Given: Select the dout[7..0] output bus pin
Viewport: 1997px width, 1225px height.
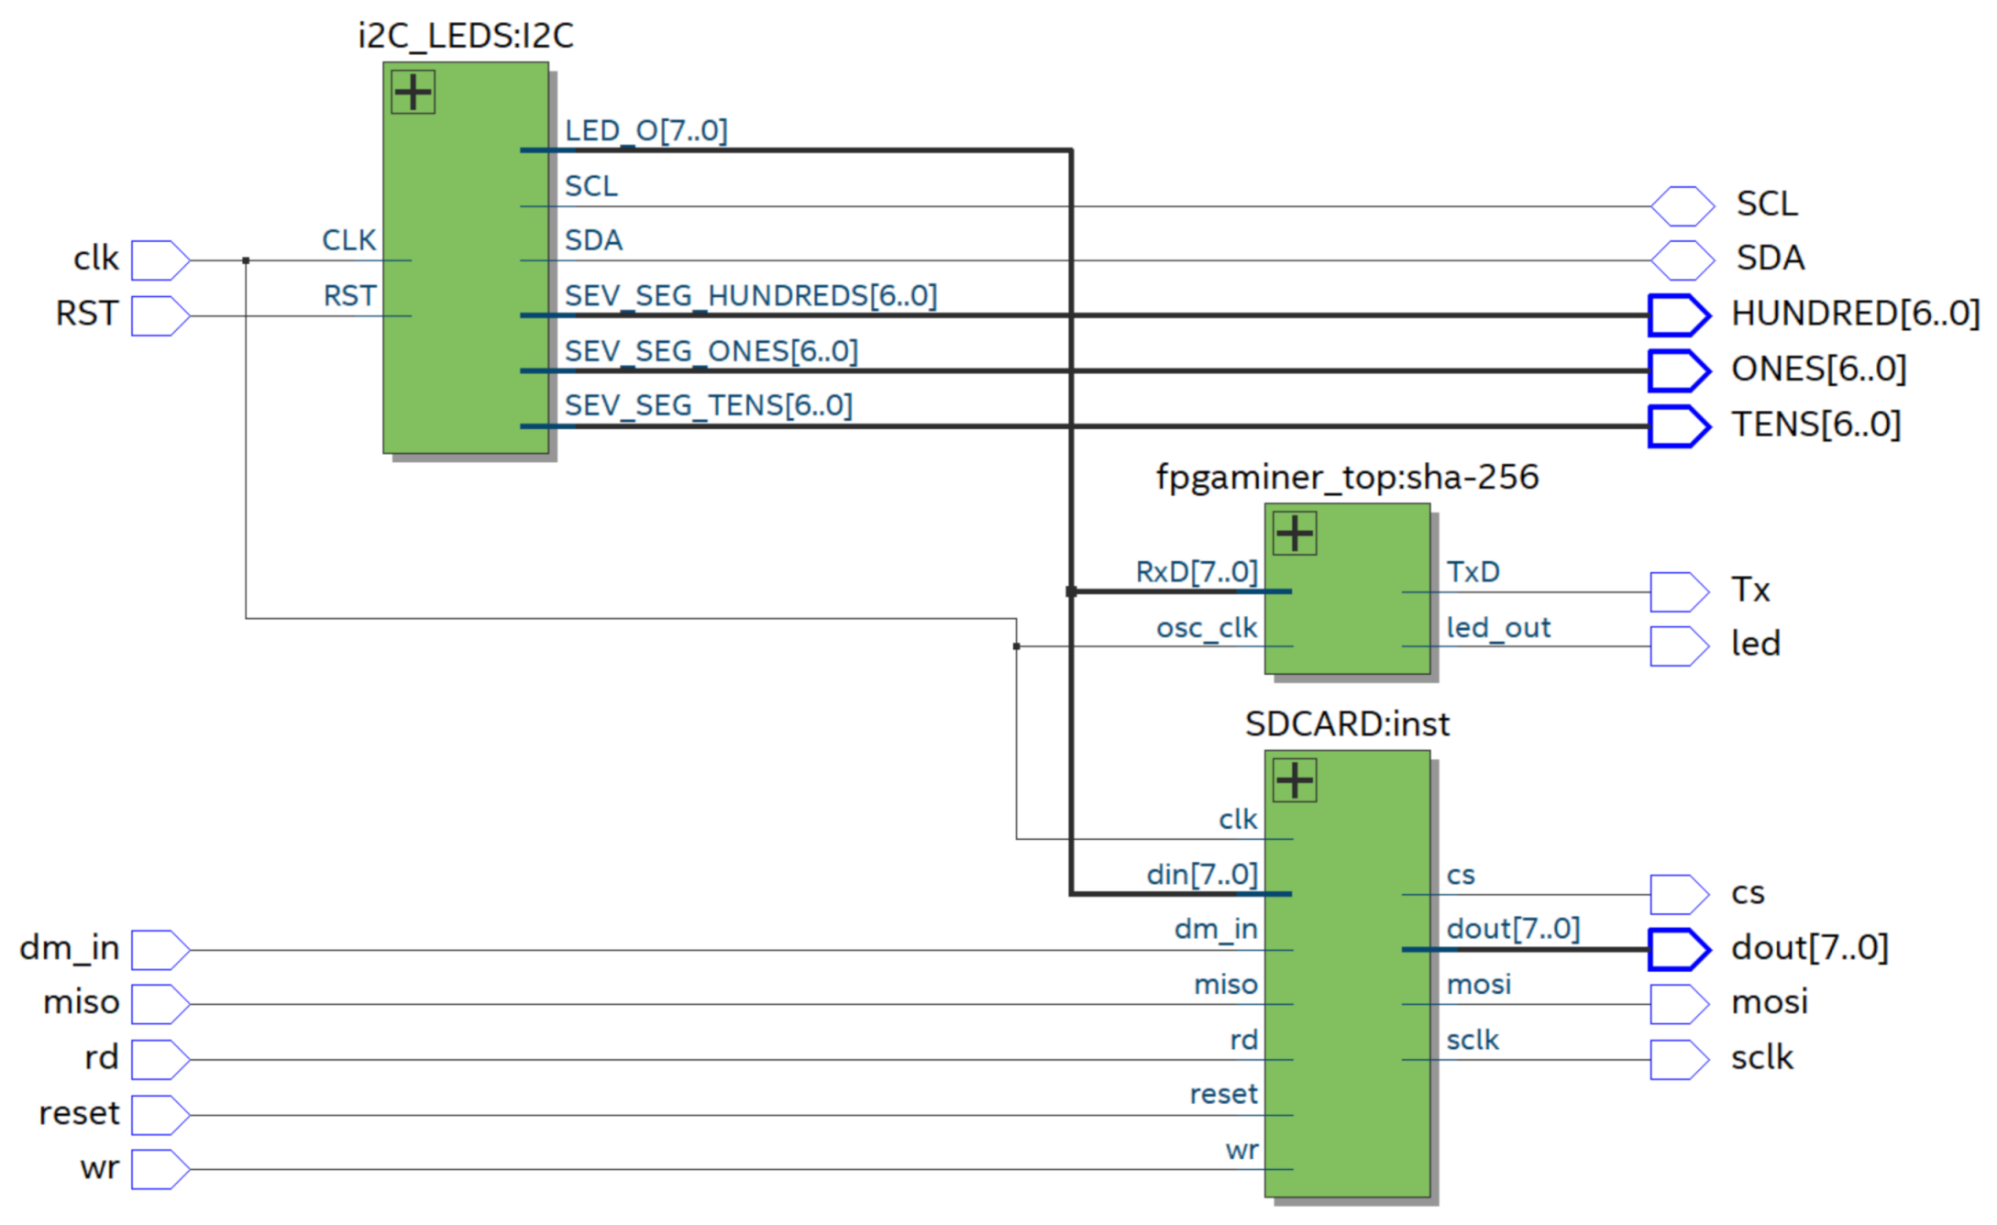Looking at the screenshot, I should point(1678,949).
